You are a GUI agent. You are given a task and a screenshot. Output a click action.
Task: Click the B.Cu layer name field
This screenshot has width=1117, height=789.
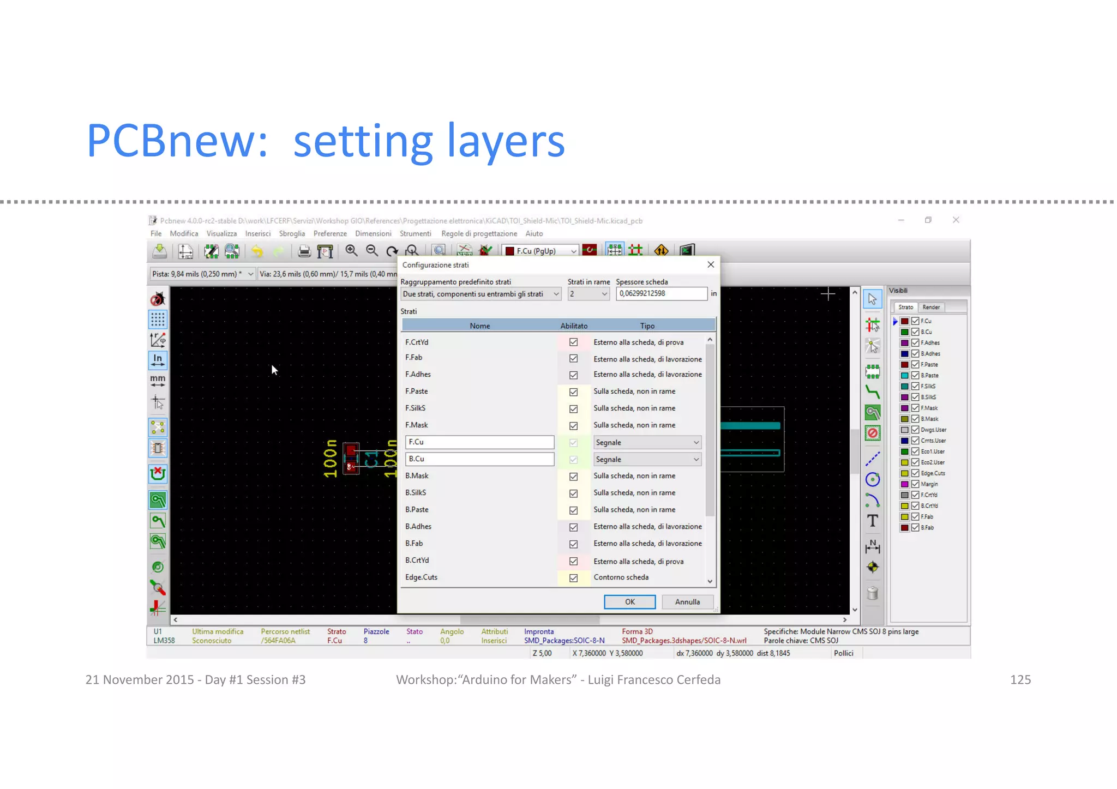coord(479,459)
